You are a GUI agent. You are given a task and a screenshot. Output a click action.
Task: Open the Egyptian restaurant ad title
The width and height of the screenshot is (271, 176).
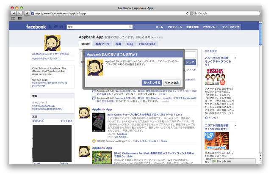click(x=216, y=127)
